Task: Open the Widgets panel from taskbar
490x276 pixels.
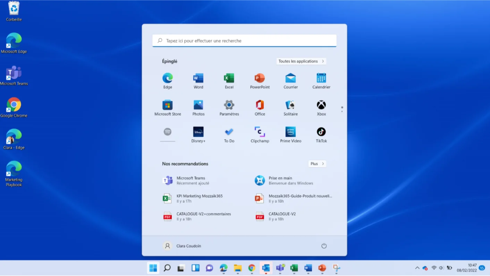Action: [195, 268]
